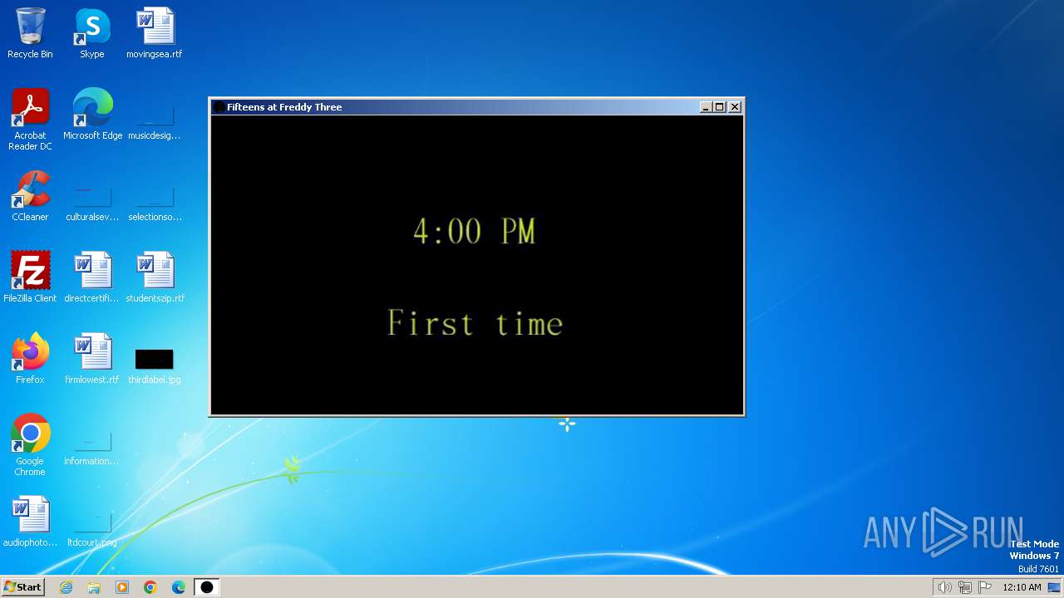The image size is (1064, 598).
Task: Close the Fifteens at Freddy Three window
Action: (735, 107)
